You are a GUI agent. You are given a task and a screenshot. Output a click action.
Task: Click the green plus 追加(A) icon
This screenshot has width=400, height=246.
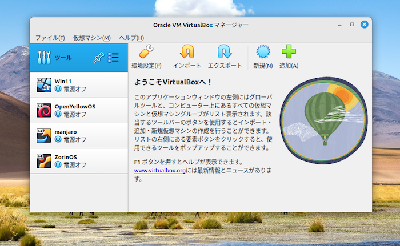coord(289,51)
